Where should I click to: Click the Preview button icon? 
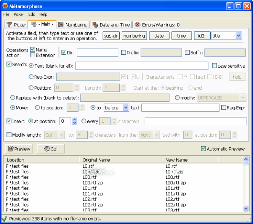tap(11, 149)
